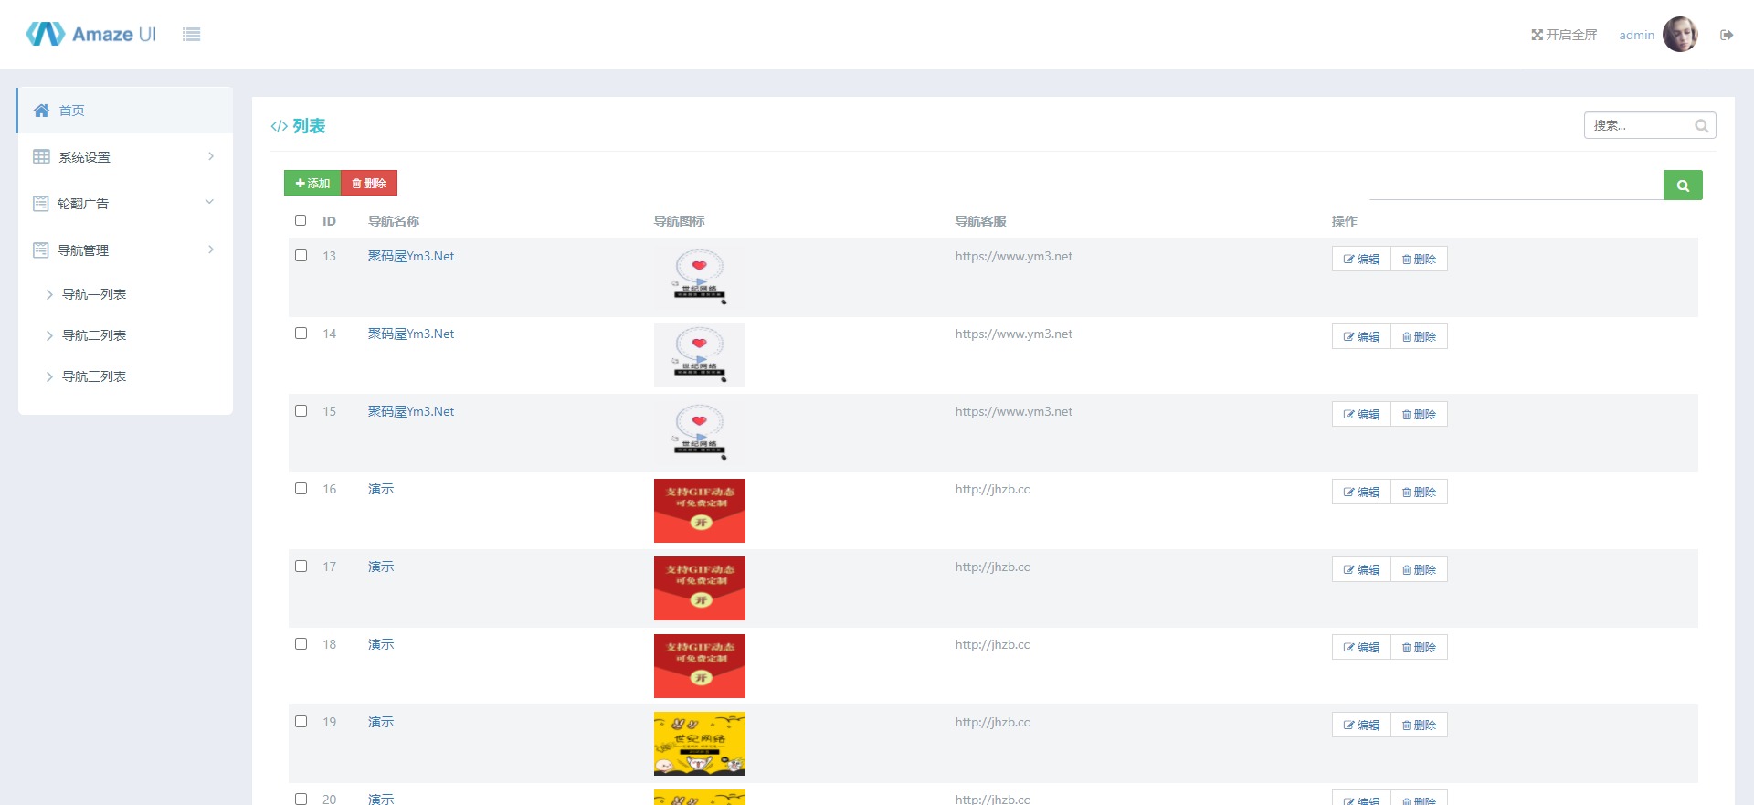Viewport: 1754px width, 805px height.
Task: Click 编辑 for row ID 19
Action: [x=1361, y=725]
